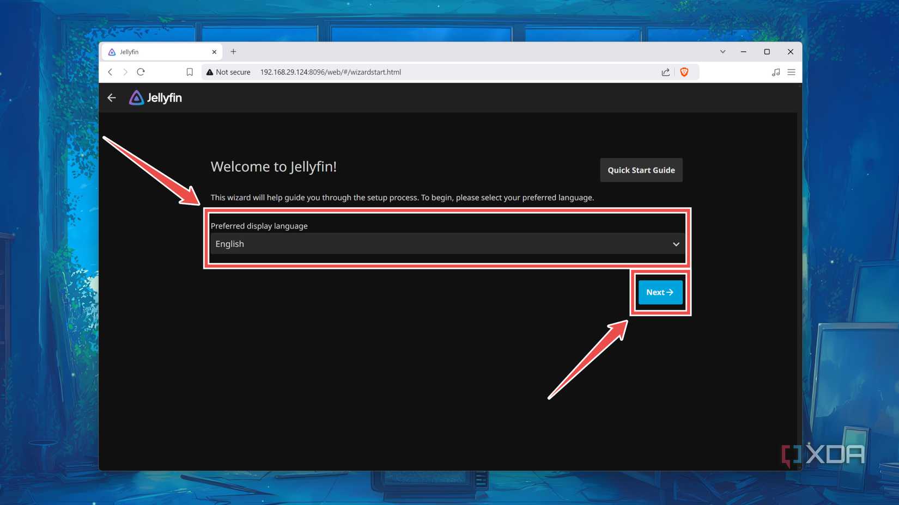Open media controls with the music note icon
This screenshot has height=505, width=899.
775,71
